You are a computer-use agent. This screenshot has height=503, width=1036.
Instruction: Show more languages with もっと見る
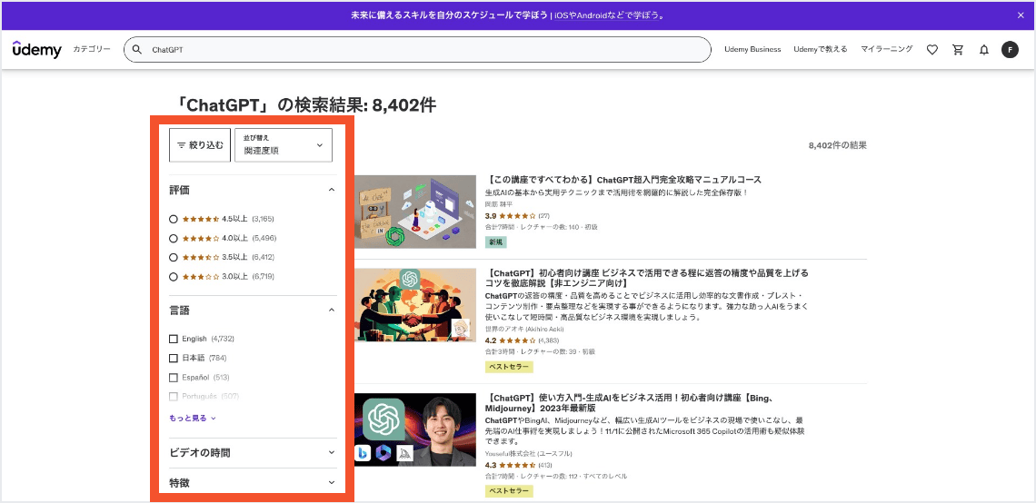point(193,418)
